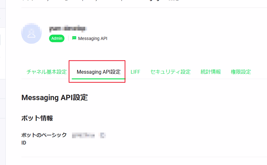267x165 pixels.
Task: Go to the 統計情報 tab
Action: pos(211,72)
